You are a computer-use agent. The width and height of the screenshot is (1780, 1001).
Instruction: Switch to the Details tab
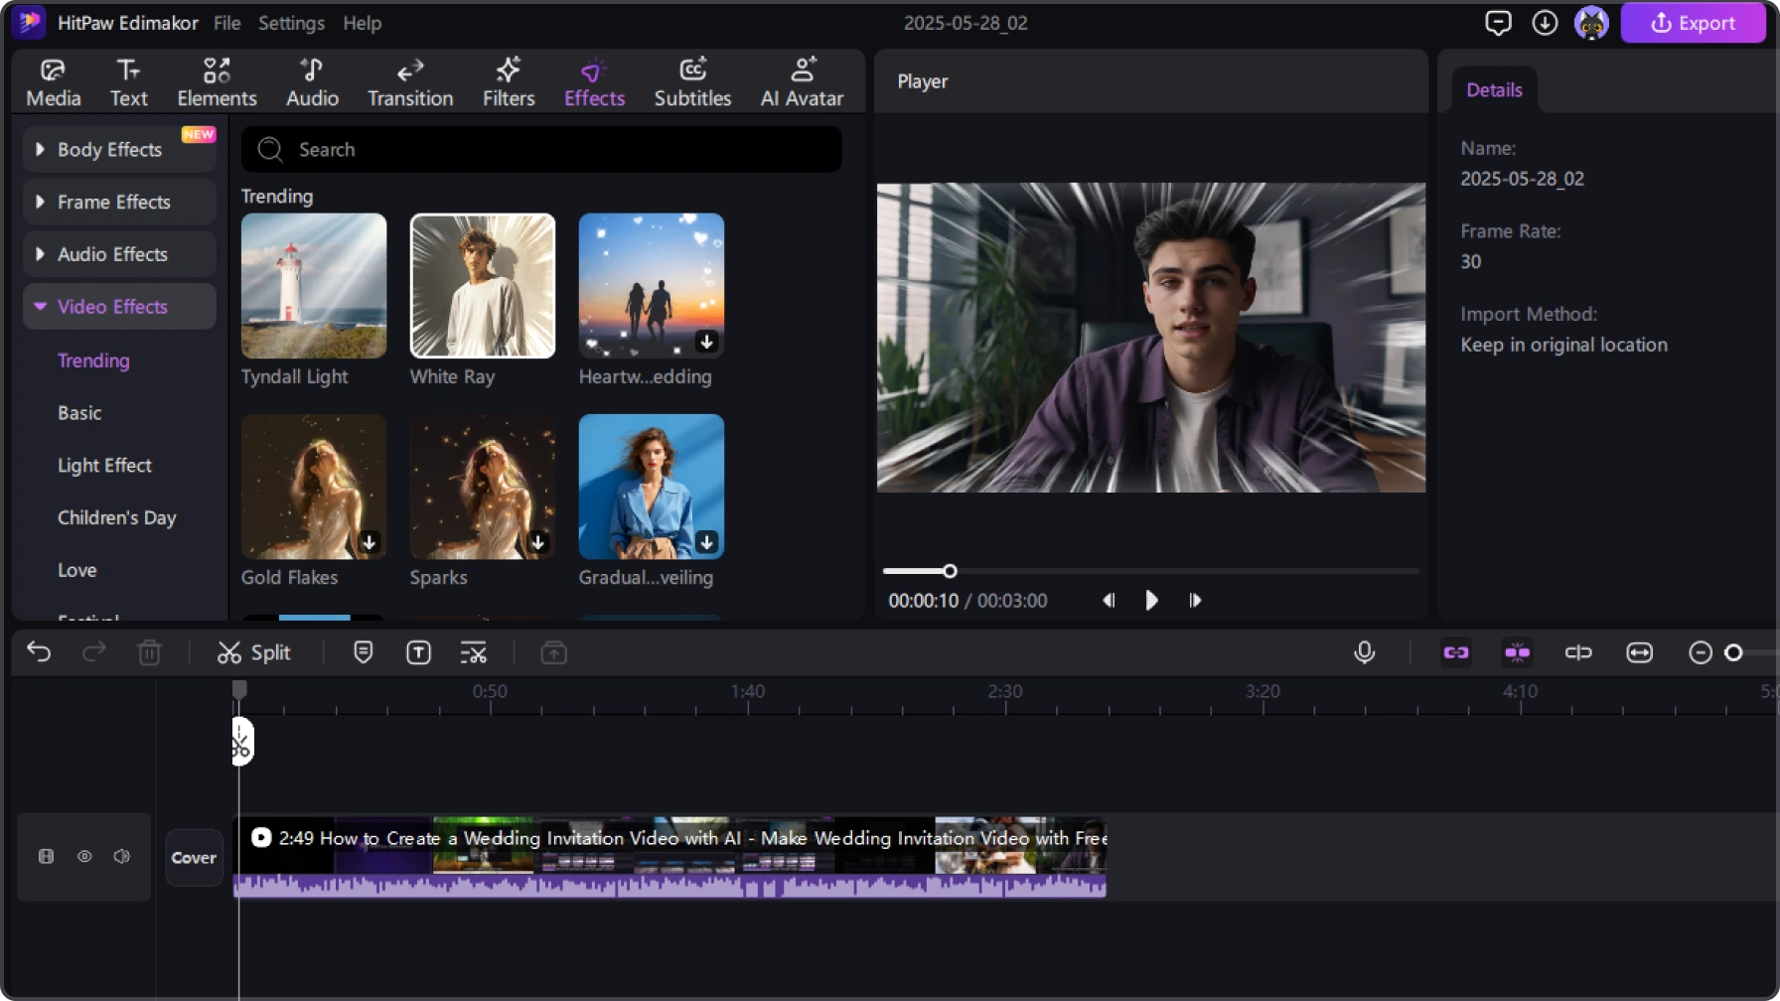[x=1494, y=90]
